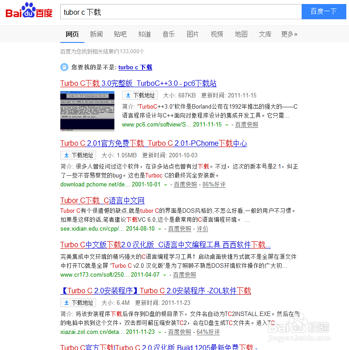Switch to the 图片 tab
Viewport: 349px width, 350px height.
(193, 34)
